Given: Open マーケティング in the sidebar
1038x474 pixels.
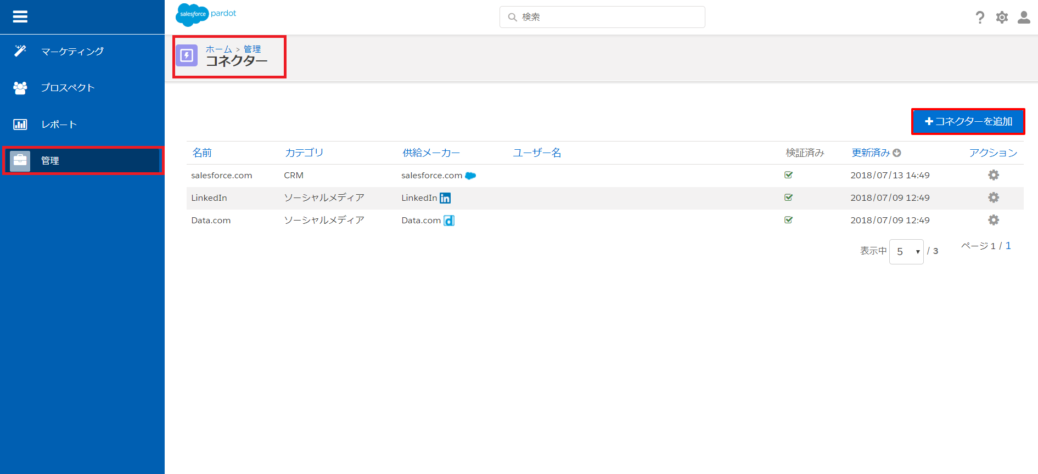Looking at the screenshot, I should point(72,52).
